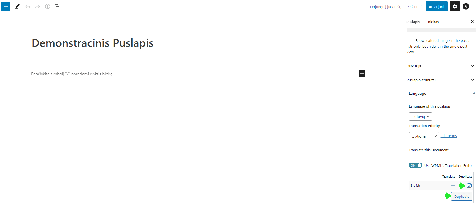
Task: Open the Lietuvių language dropdown
Action: pyautogui.click(x=420, y=116)
